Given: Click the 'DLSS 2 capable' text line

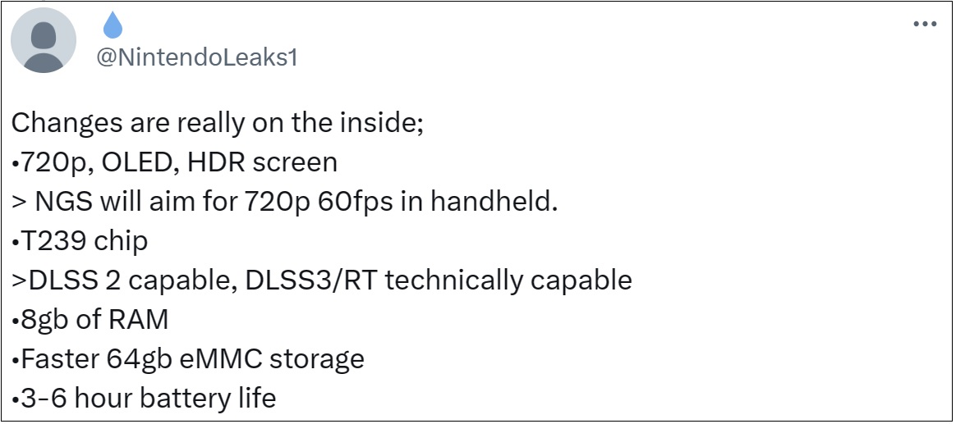Looking at the screenshot, I should pos(321,280).
